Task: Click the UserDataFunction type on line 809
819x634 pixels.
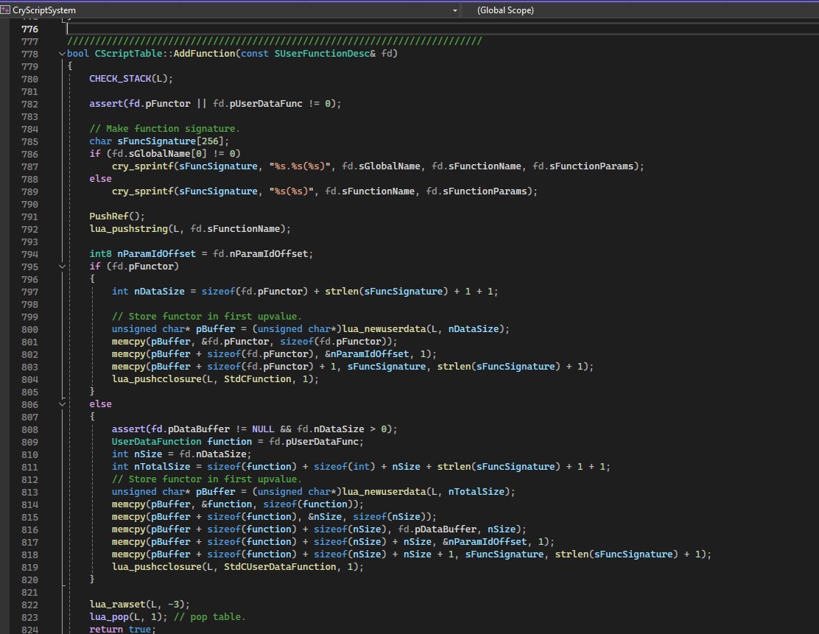Action: pos(157,442)
